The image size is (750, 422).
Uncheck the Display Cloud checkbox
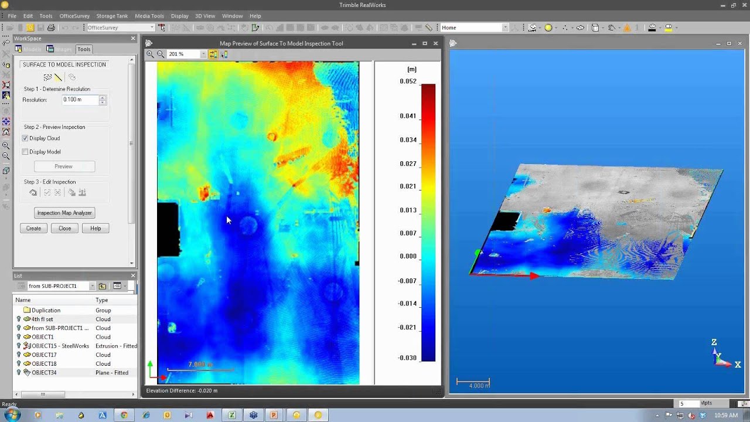[x=25, y=138]
